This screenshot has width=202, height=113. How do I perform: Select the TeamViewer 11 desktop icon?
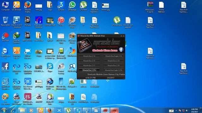[x=5, y=53]
